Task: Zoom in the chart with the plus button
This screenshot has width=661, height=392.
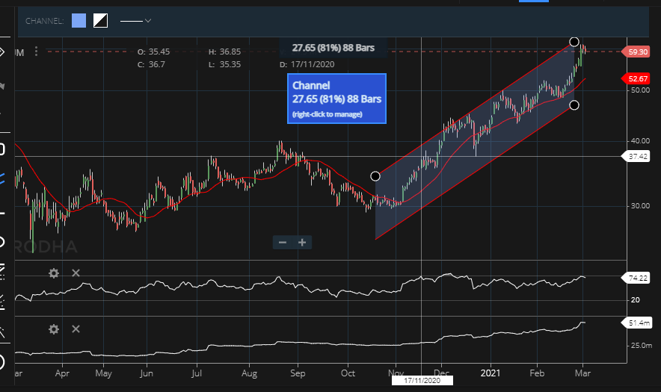Action: pos(302,242)
